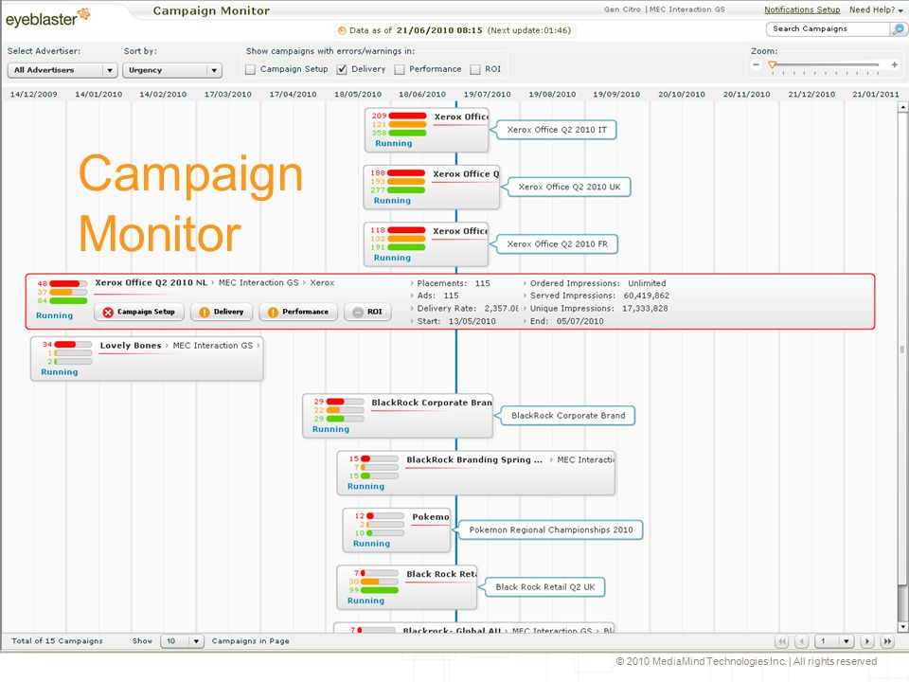Click the Blackrock- Global AU campaign title
The width and height of the screenshot is (909, 682).
coord(452,630)
